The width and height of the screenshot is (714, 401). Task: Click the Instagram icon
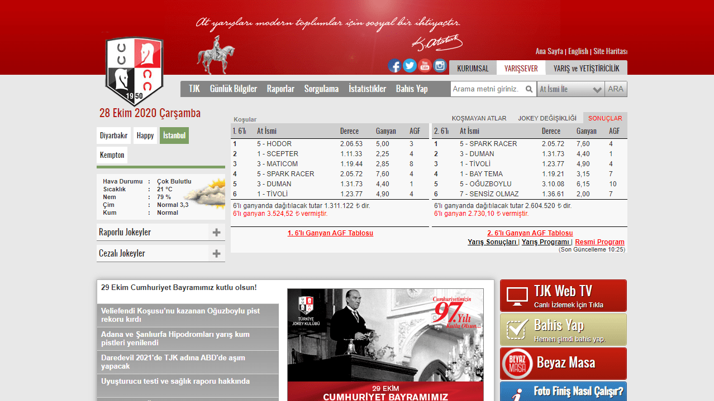[x=440, y=66]
